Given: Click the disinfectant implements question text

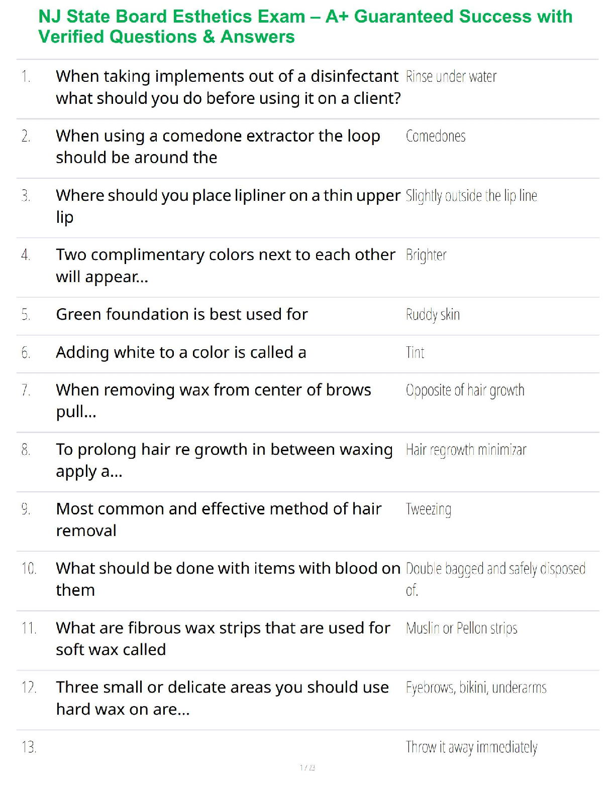Looking at the screenshot, I should point(228,87).
